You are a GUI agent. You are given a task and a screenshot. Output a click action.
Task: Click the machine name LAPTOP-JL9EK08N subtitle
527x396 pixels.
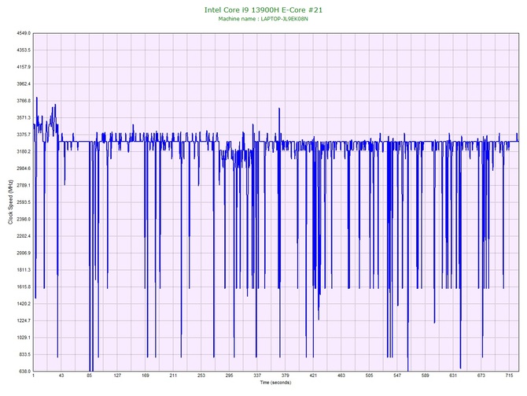(x=263, y=19)
